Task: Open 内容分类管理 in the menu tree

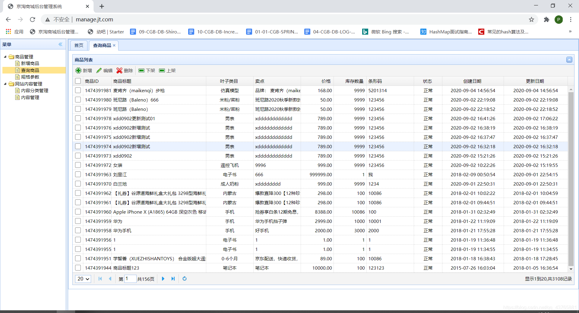Action: 35,91
